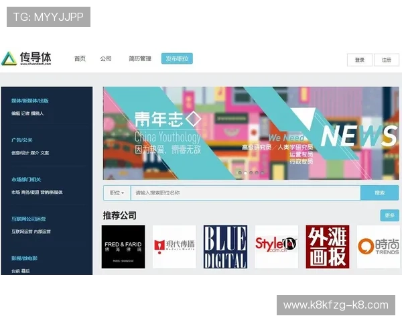Open the 媒体/新媒体/出版 category

[x=30, y=101]
